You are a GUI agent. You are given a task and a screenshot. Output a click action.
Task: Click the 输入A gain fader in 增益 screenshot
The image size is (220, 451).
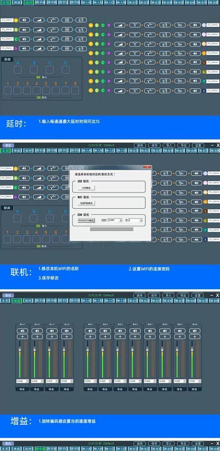20,349
